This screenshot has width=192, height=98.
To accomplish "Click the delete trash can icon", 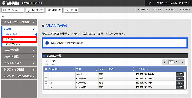I will (46, 62).
